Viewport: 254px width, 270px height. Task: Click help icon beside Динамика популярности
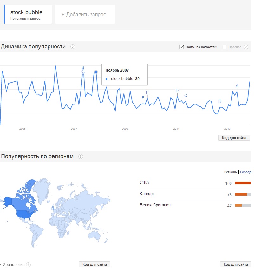coord(73,47)
